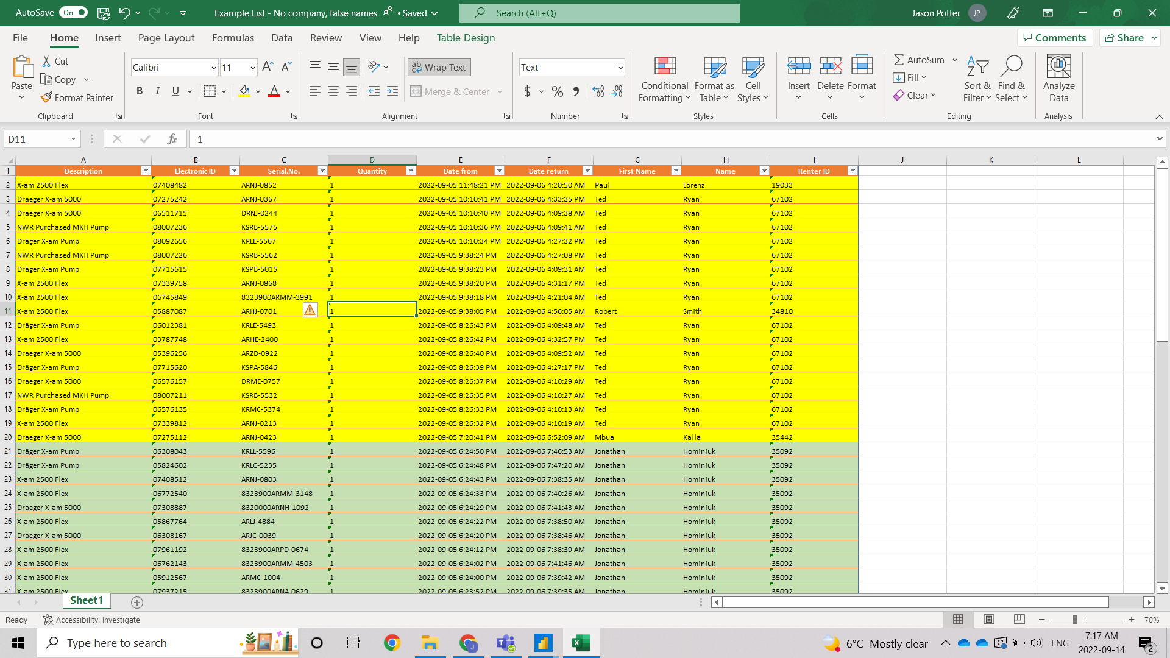Screen dimensions: 1170x658
Task: Switch to Page Layout view icon
Action: coord(988,620)
